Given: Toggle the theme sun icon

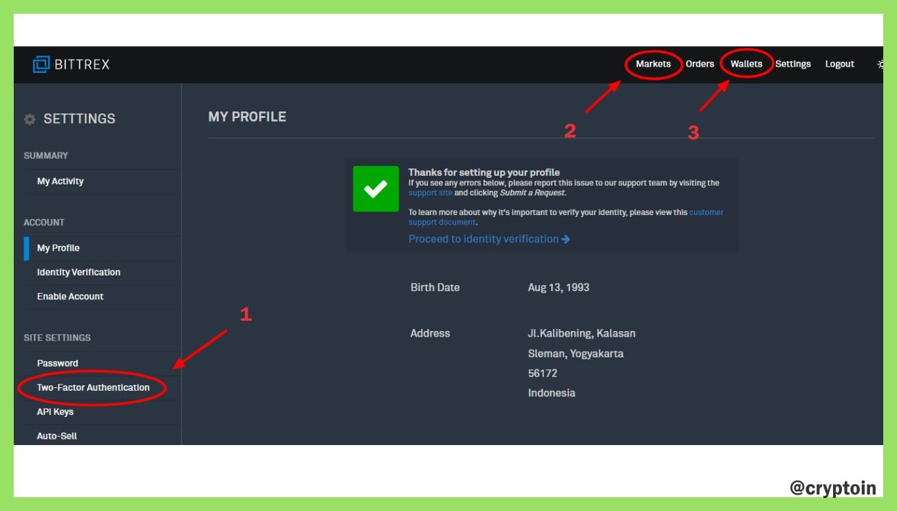Looking at the screenshot, I should click(880, 64).
